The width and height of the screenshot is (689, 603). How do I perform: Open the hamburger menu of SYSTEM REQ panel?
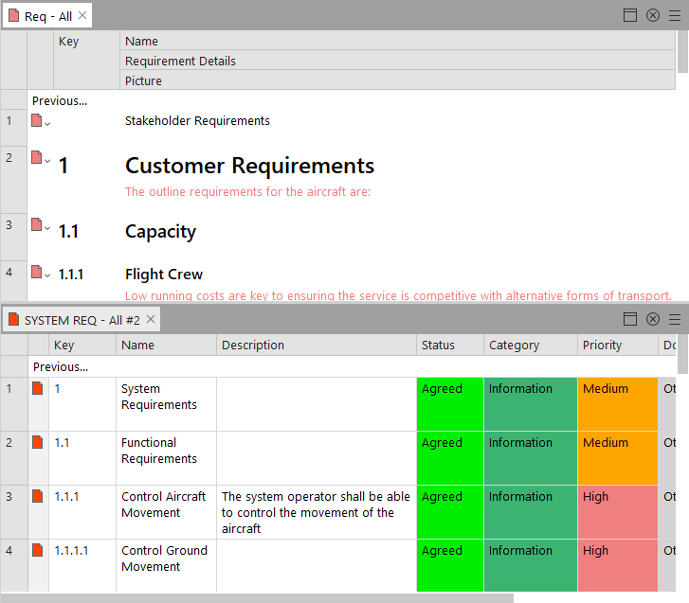pos(675,320)
